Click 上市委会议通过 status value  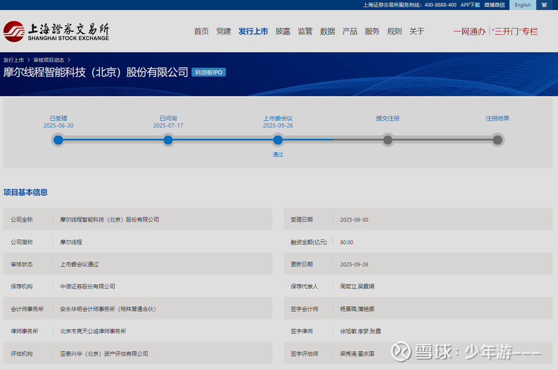[x=79, y=264]
